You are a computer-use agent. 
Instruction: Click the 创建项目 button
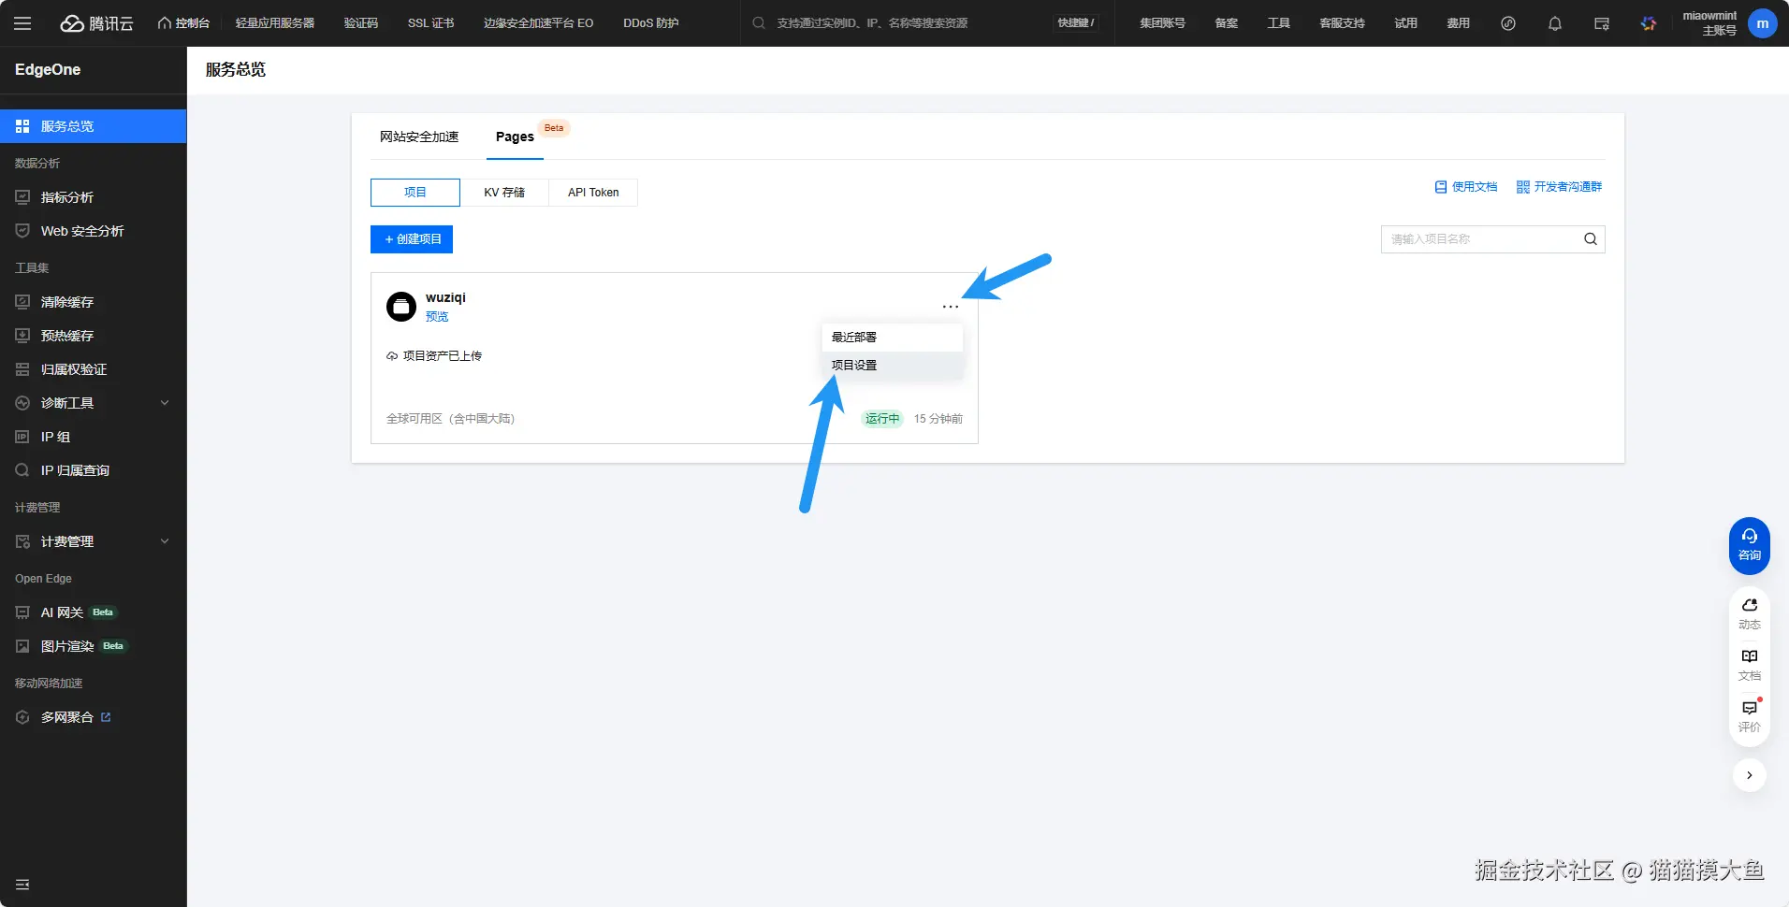coord(412,239)
